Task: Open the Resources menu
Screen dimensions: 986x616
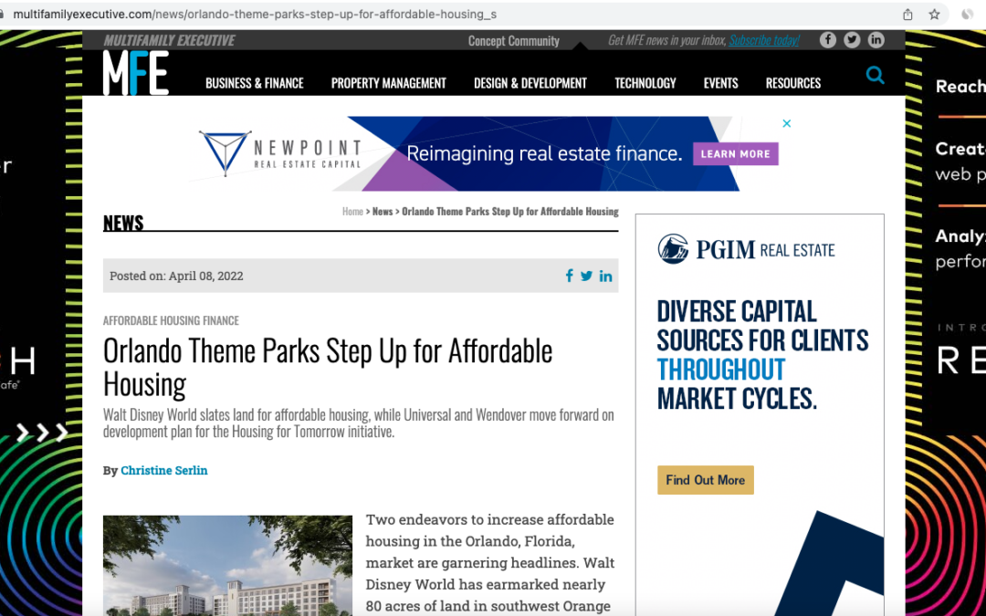Action: (x=793, y=83)
